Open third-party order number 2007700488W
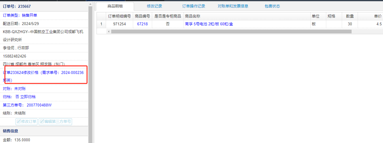This screenshot has width=383, height=143. [x=39, y=105]
